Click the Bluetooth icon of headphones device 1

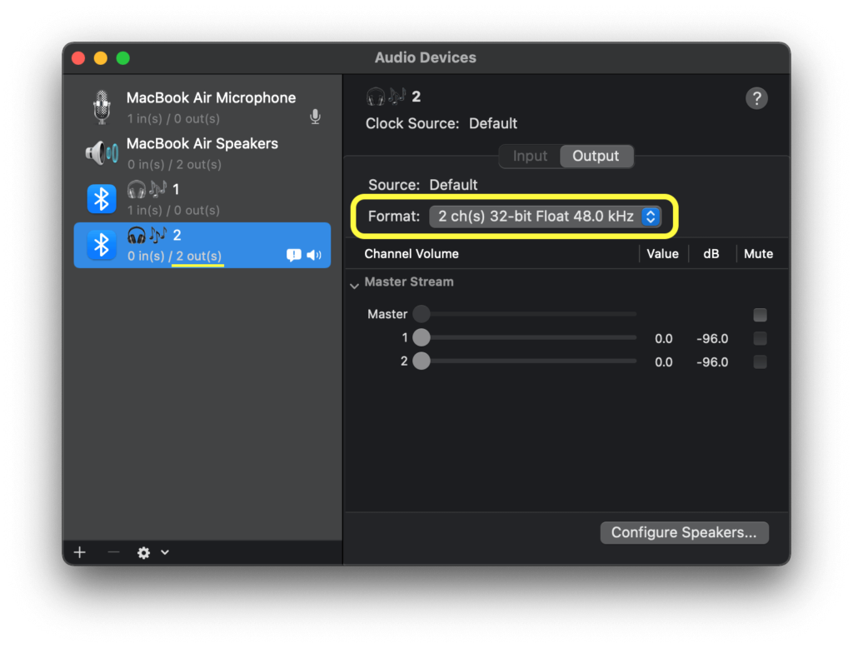[x=102, y=199]
